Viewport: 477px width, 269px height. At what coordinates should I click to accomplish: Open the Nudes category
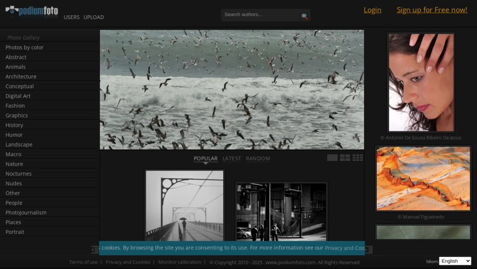point(50,183)
